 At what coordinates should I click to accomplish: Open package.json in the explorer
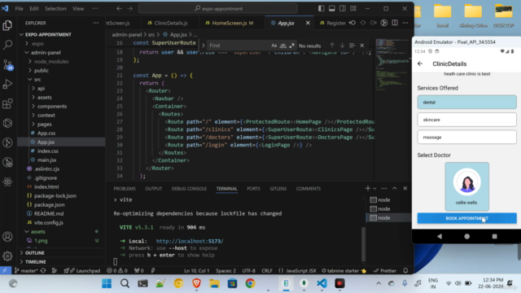pyautogui.click(x=49, y=204)
